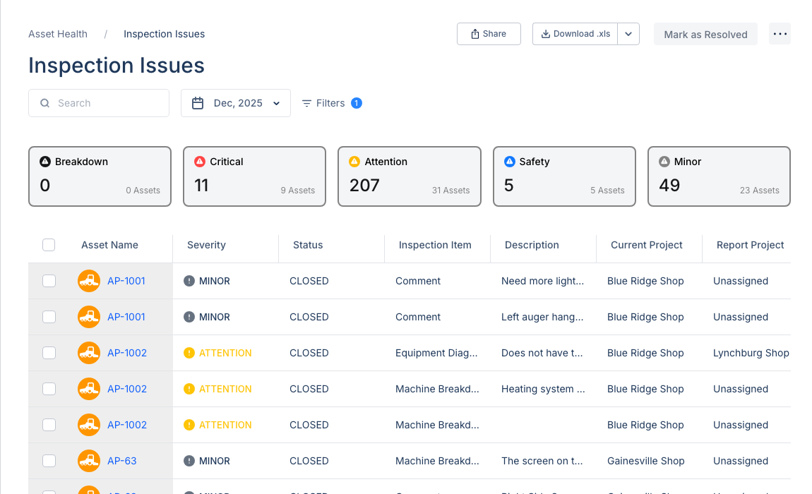
Task: Sort by Severity column header
Action: [206, 245]
